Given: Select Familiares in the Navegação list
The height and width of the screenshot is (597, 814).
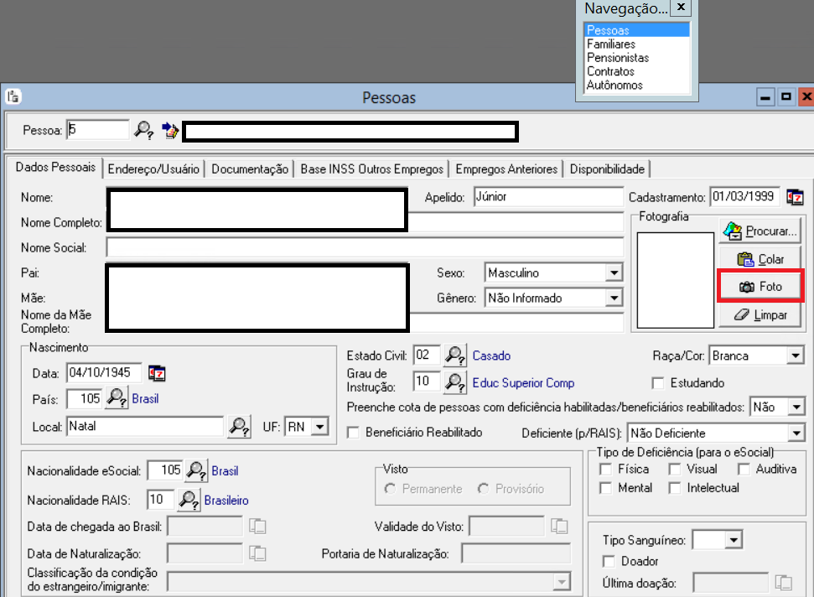Looking at the screenshot, I should click(x=611, y=44).
